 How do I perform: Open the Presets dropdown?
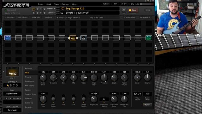tap(51, 9)
